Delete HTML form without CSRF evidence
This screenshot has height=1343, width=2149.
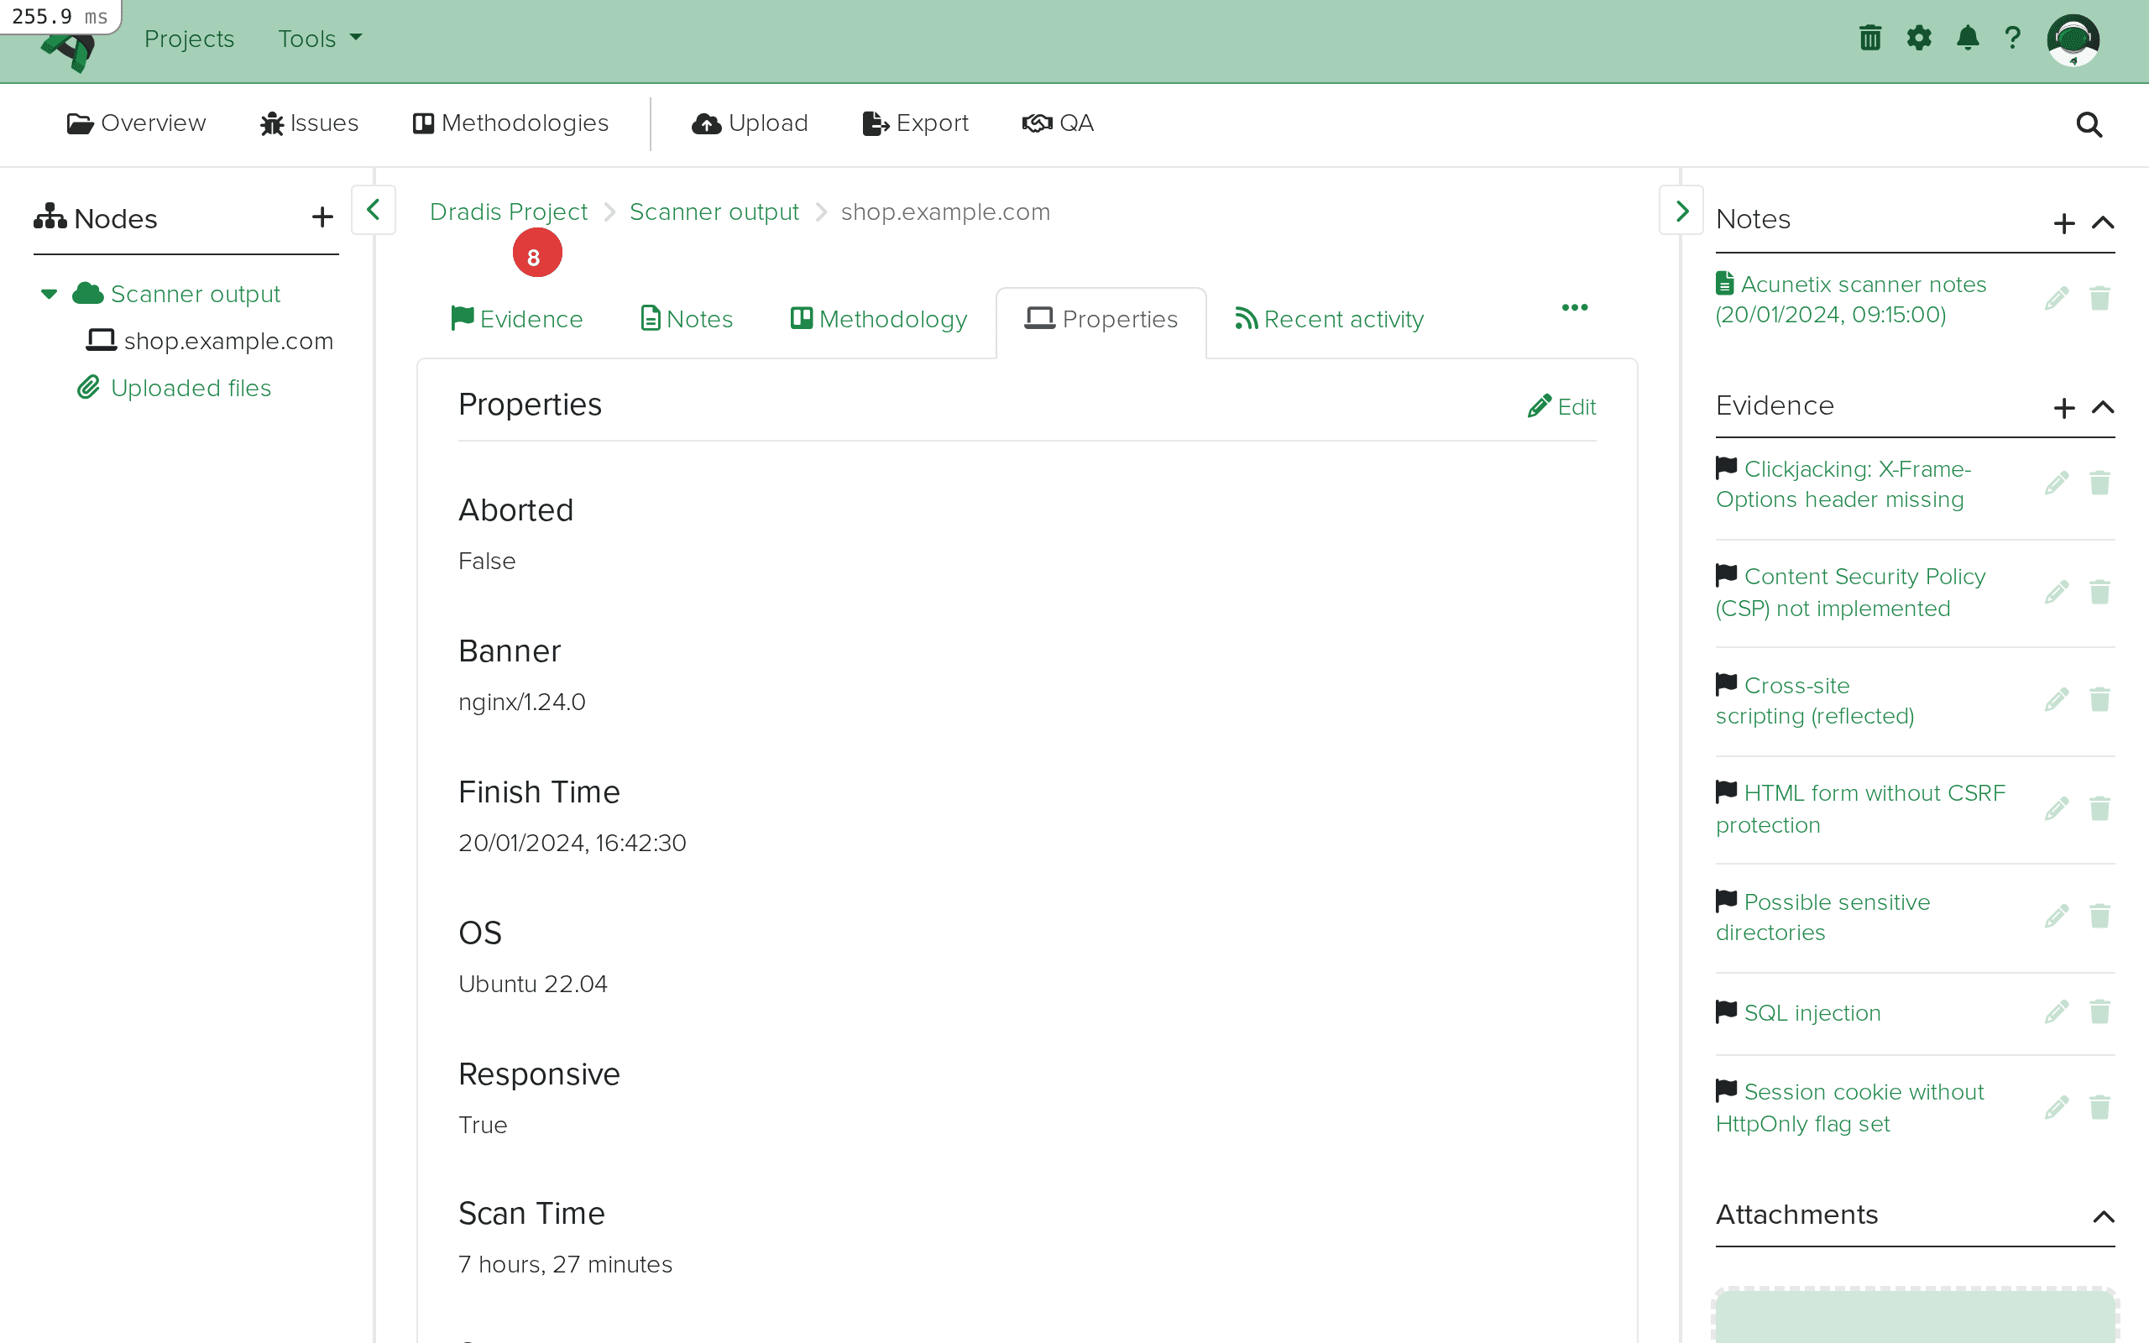point(2099,809)
